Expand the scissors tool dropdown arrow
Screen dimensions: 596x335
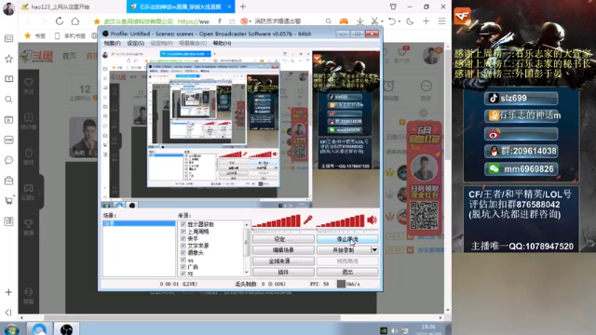(382, 21)
